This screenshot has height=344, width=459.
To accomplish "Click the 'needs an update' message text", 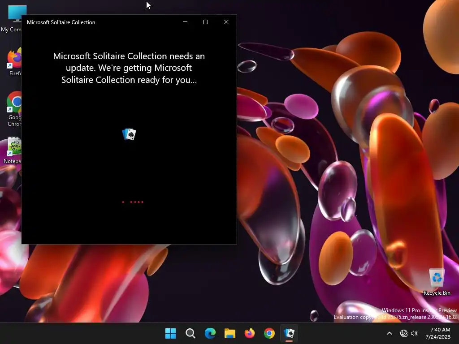I will pyautogui.click(x=129, y=68).
